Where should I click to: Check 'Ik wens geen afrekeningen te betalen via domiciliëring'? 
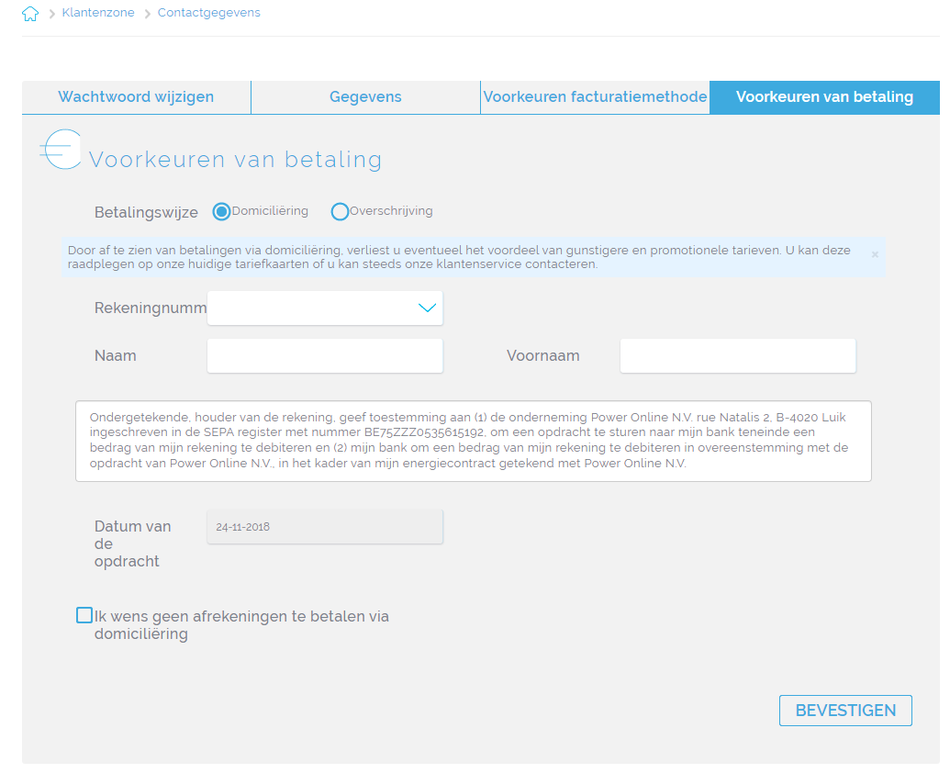(84, 613)
